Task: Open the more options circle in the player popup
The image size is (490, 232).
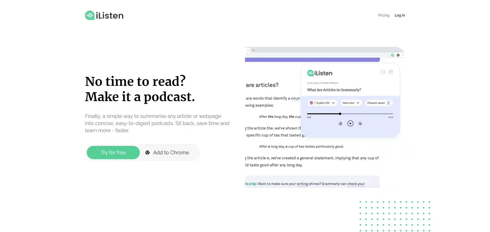Action: [383, 72]
